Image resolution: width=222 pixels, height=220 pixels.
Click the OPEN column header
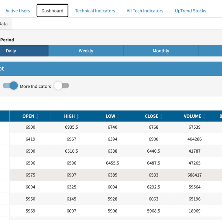(30, 116)
